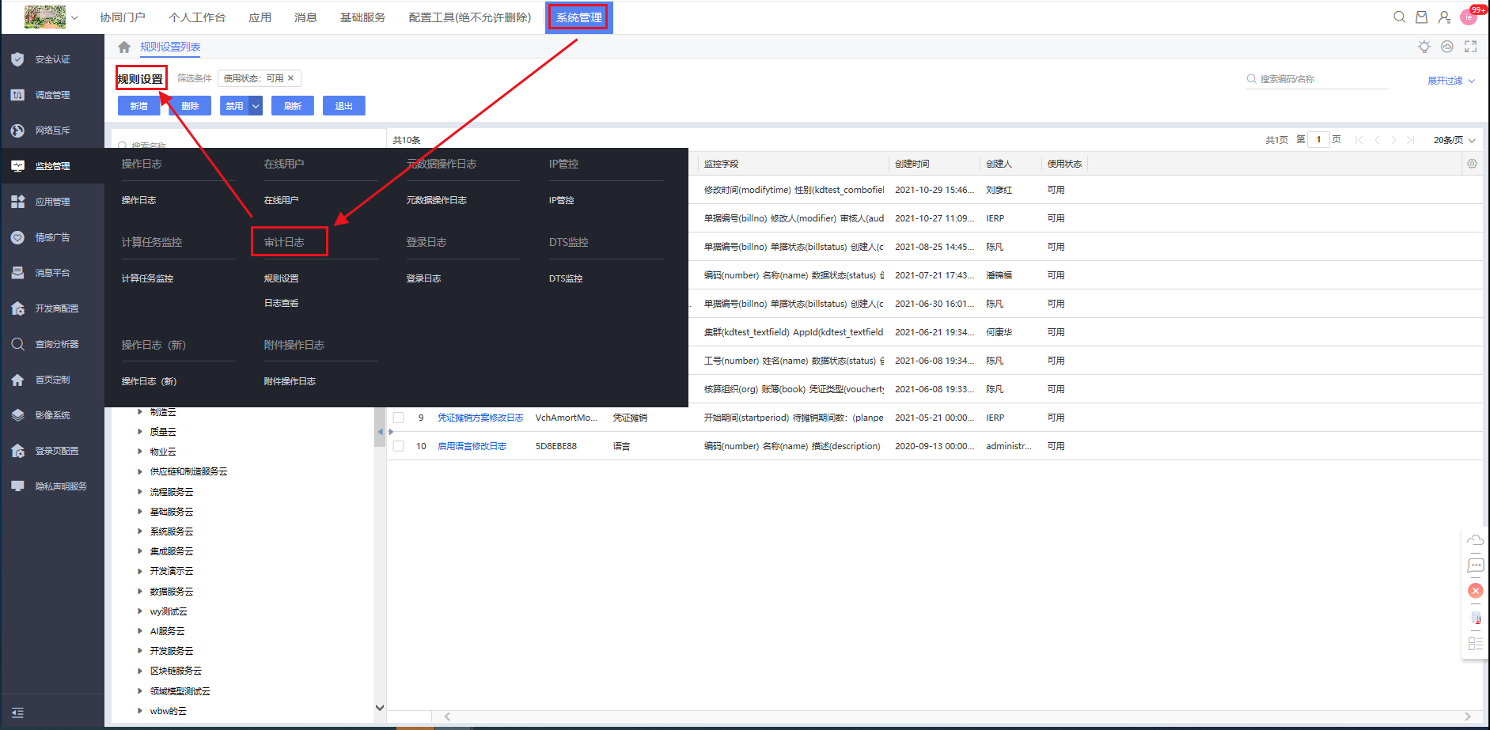Remove the 使用状态: 可用 filter tag
This screenshot has height=730, width=1490.
(291, 78)
